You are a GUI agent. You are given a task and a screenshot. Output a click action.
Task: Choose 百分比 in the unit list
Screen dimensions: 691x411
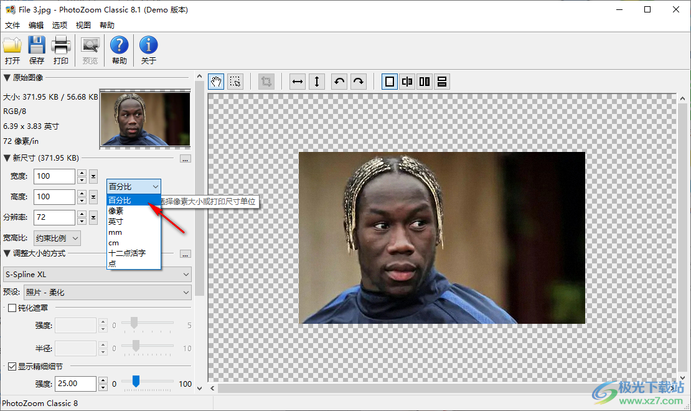pyautogui.click(x=133, y=201)
